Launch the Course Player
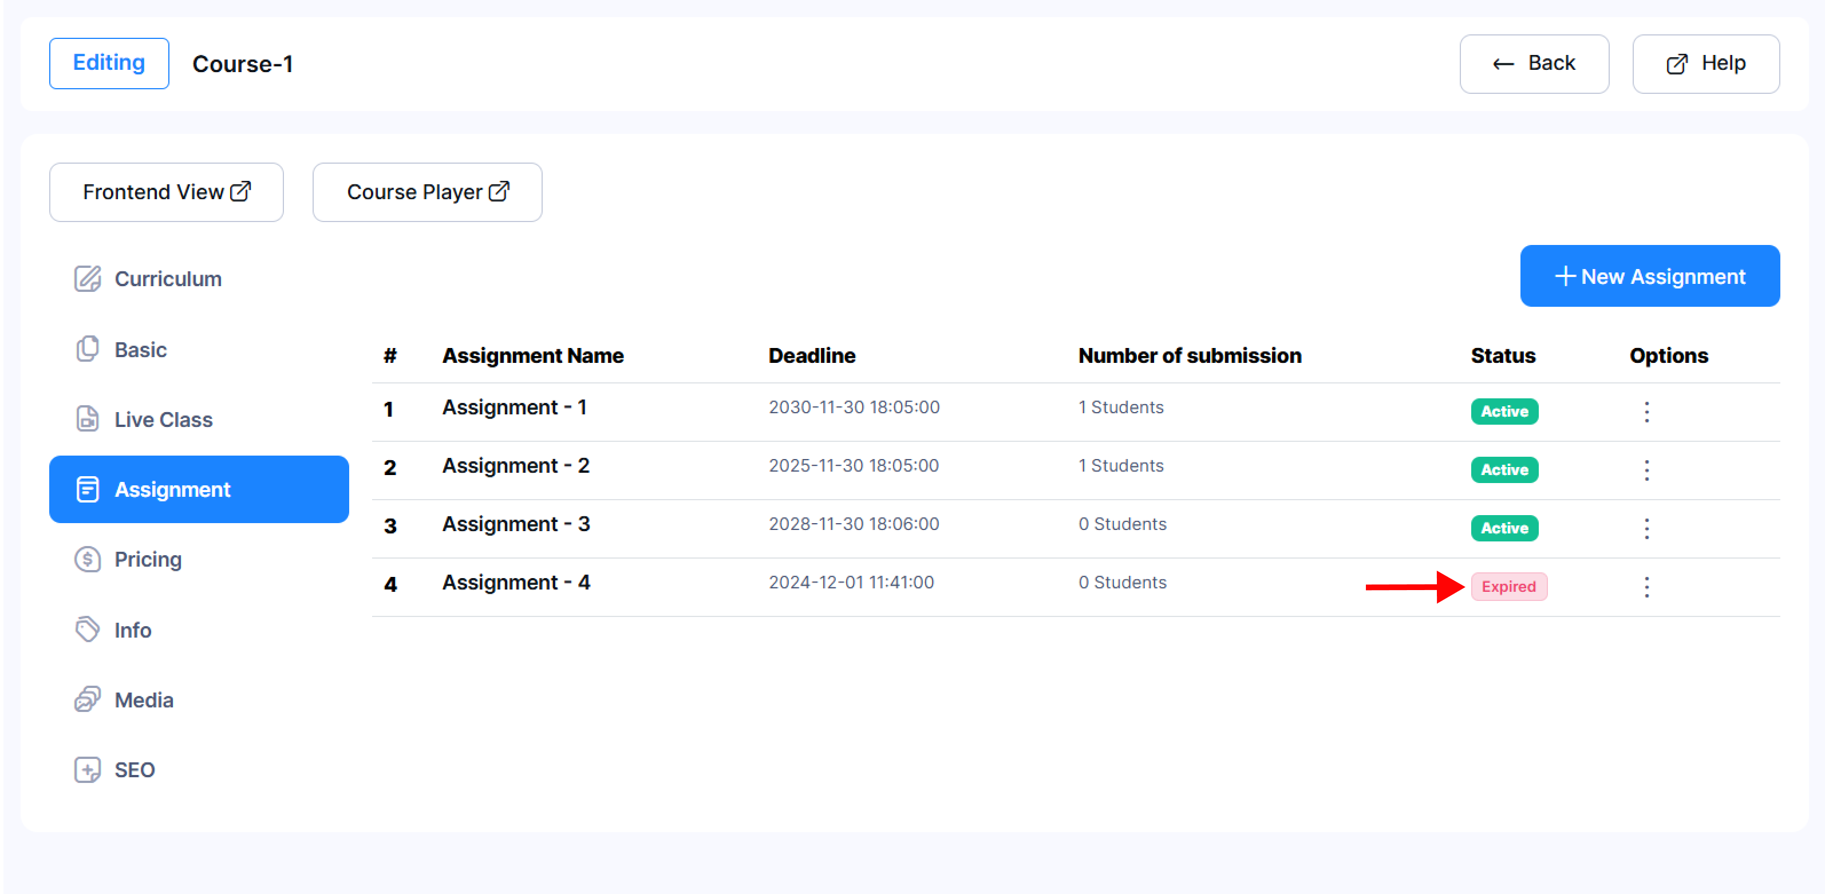Viewport: 1825px width, 894px height. [426, 192]
